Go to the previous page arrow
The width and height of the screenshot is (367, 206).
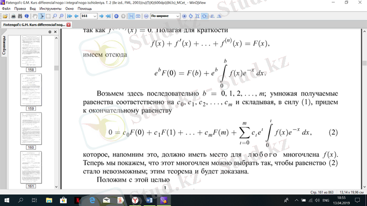click(x=76, y=16)
